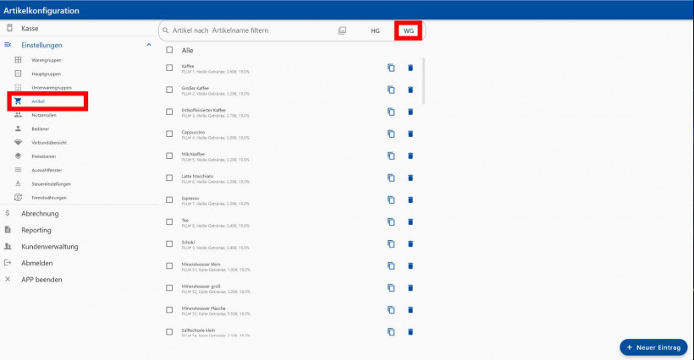Delete the Mineralwasser klein article
Screen dimensions: 694x360
pos(410,265)
